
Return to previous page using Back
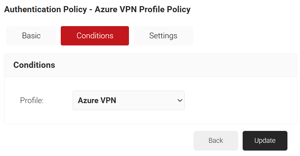(x=216, y=140)
